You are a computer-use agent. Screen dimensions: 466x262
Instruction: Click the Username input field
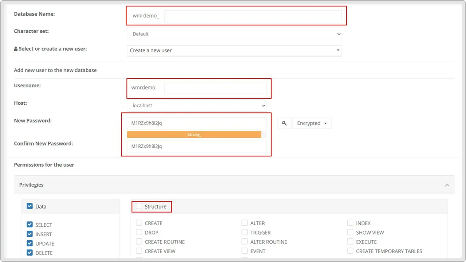(x=216, y=88)
